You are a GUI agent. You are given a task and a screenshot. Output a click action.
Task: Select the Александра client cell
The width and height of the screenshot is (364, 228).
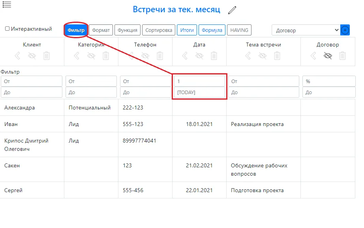32,108
